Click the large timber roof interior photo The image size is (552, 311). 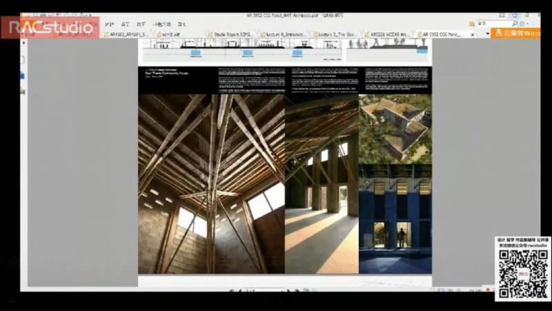pos(211,183)
